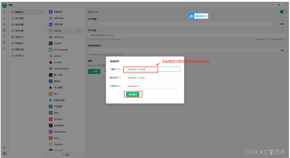Click help icon next to 模型 ID
The width and height of the screenshot is (290, 158).
pyautogui.click(x=120, y=69)
